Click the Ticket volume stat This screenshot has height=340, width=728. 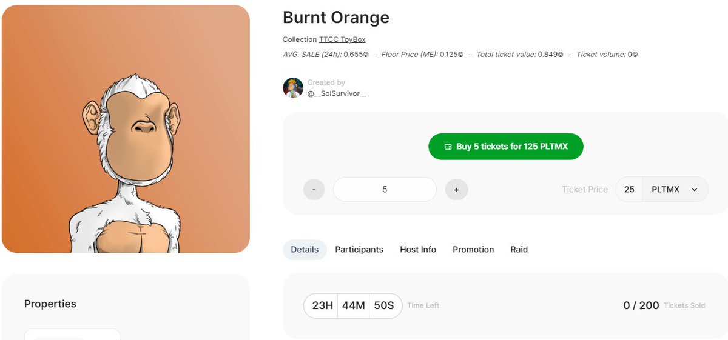[607, 55]
